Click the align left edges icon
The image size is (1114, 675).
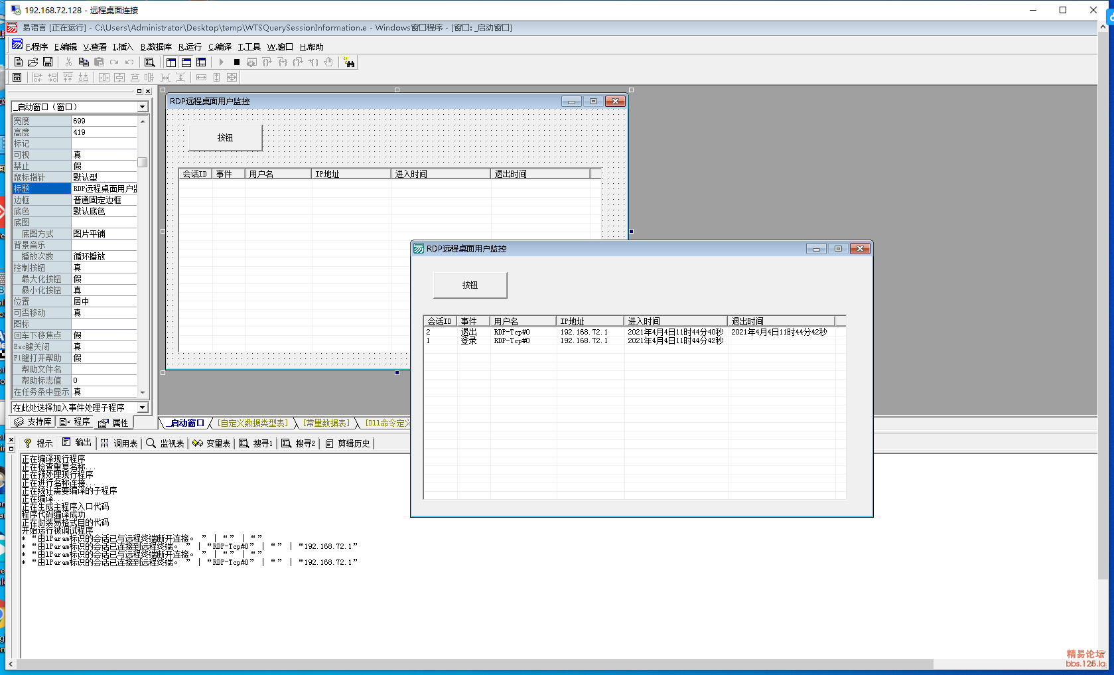coord(38,77)
